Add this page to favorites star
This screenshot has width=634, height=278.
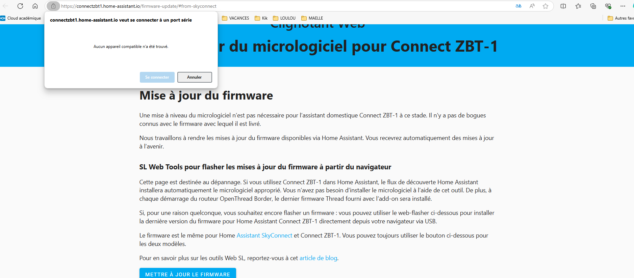point(546,6)
